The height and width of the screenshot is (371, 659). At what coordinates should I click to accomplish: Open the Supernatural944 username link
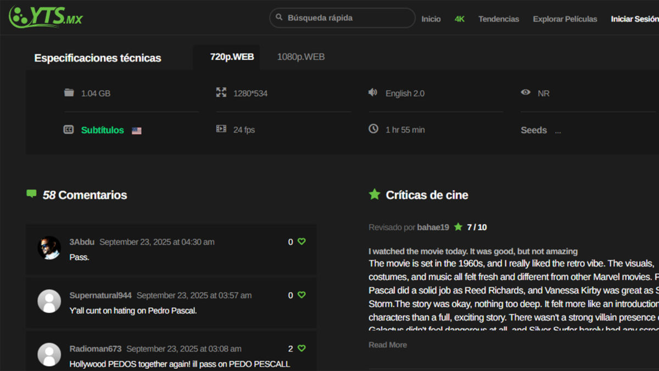coord(100,295)
